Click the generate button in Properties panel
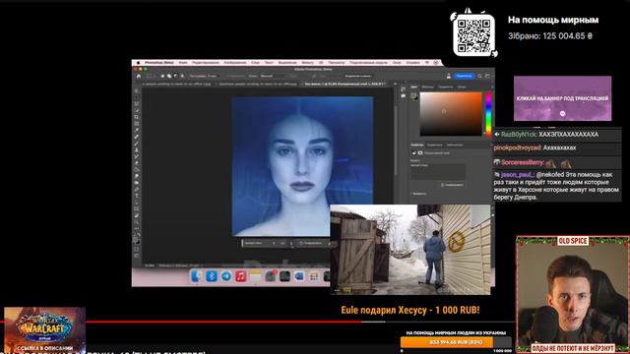Image resolution: width=630 pixels, height=354 pixels. (453, 185)
